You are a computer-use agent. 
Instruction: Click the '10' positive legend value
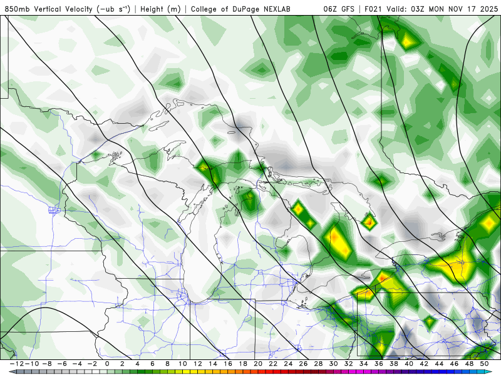(182, 364)
